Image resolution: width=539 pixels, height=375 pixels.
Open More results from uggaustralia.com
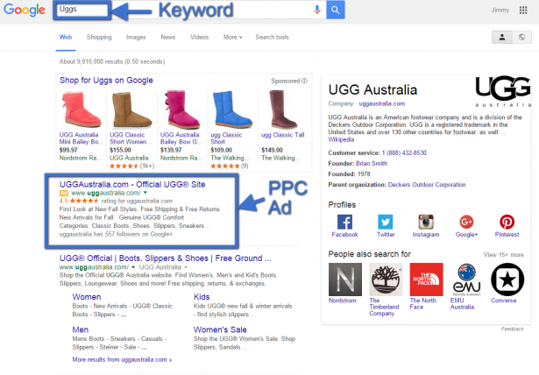(x=122, y=359)
